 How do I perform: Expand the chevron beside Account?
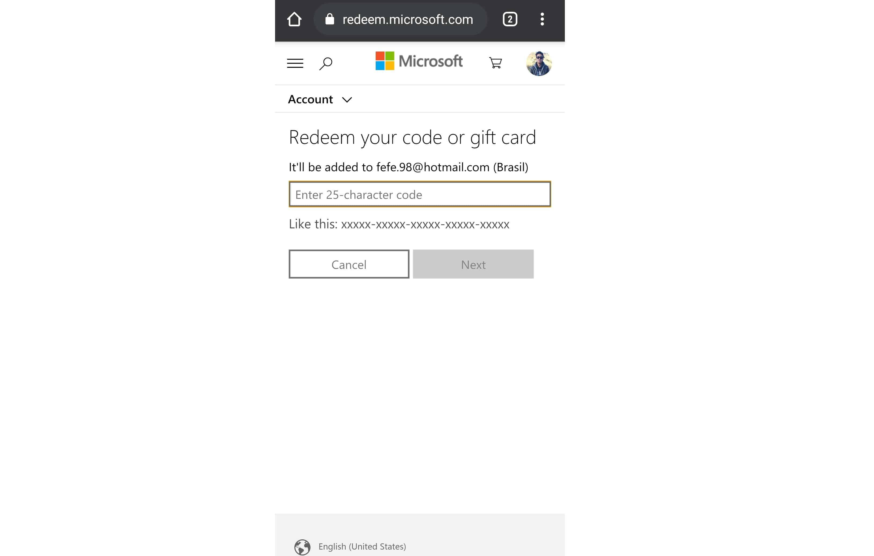(x=347, y=100)
